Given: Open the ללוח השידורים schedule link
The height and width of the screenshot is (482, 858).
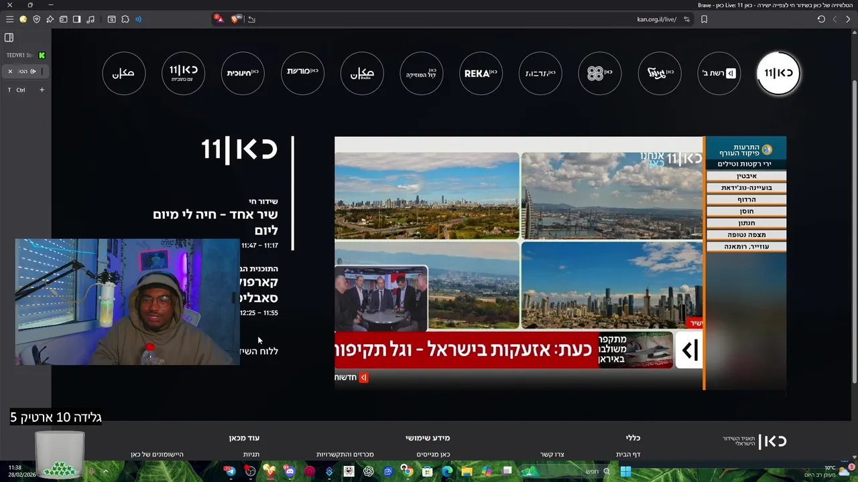Looking at the screenshot, I should (259, 351).
